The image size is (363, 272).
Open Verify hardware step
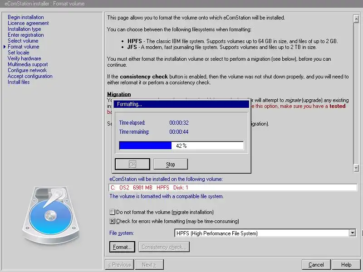tap(25, 58)
